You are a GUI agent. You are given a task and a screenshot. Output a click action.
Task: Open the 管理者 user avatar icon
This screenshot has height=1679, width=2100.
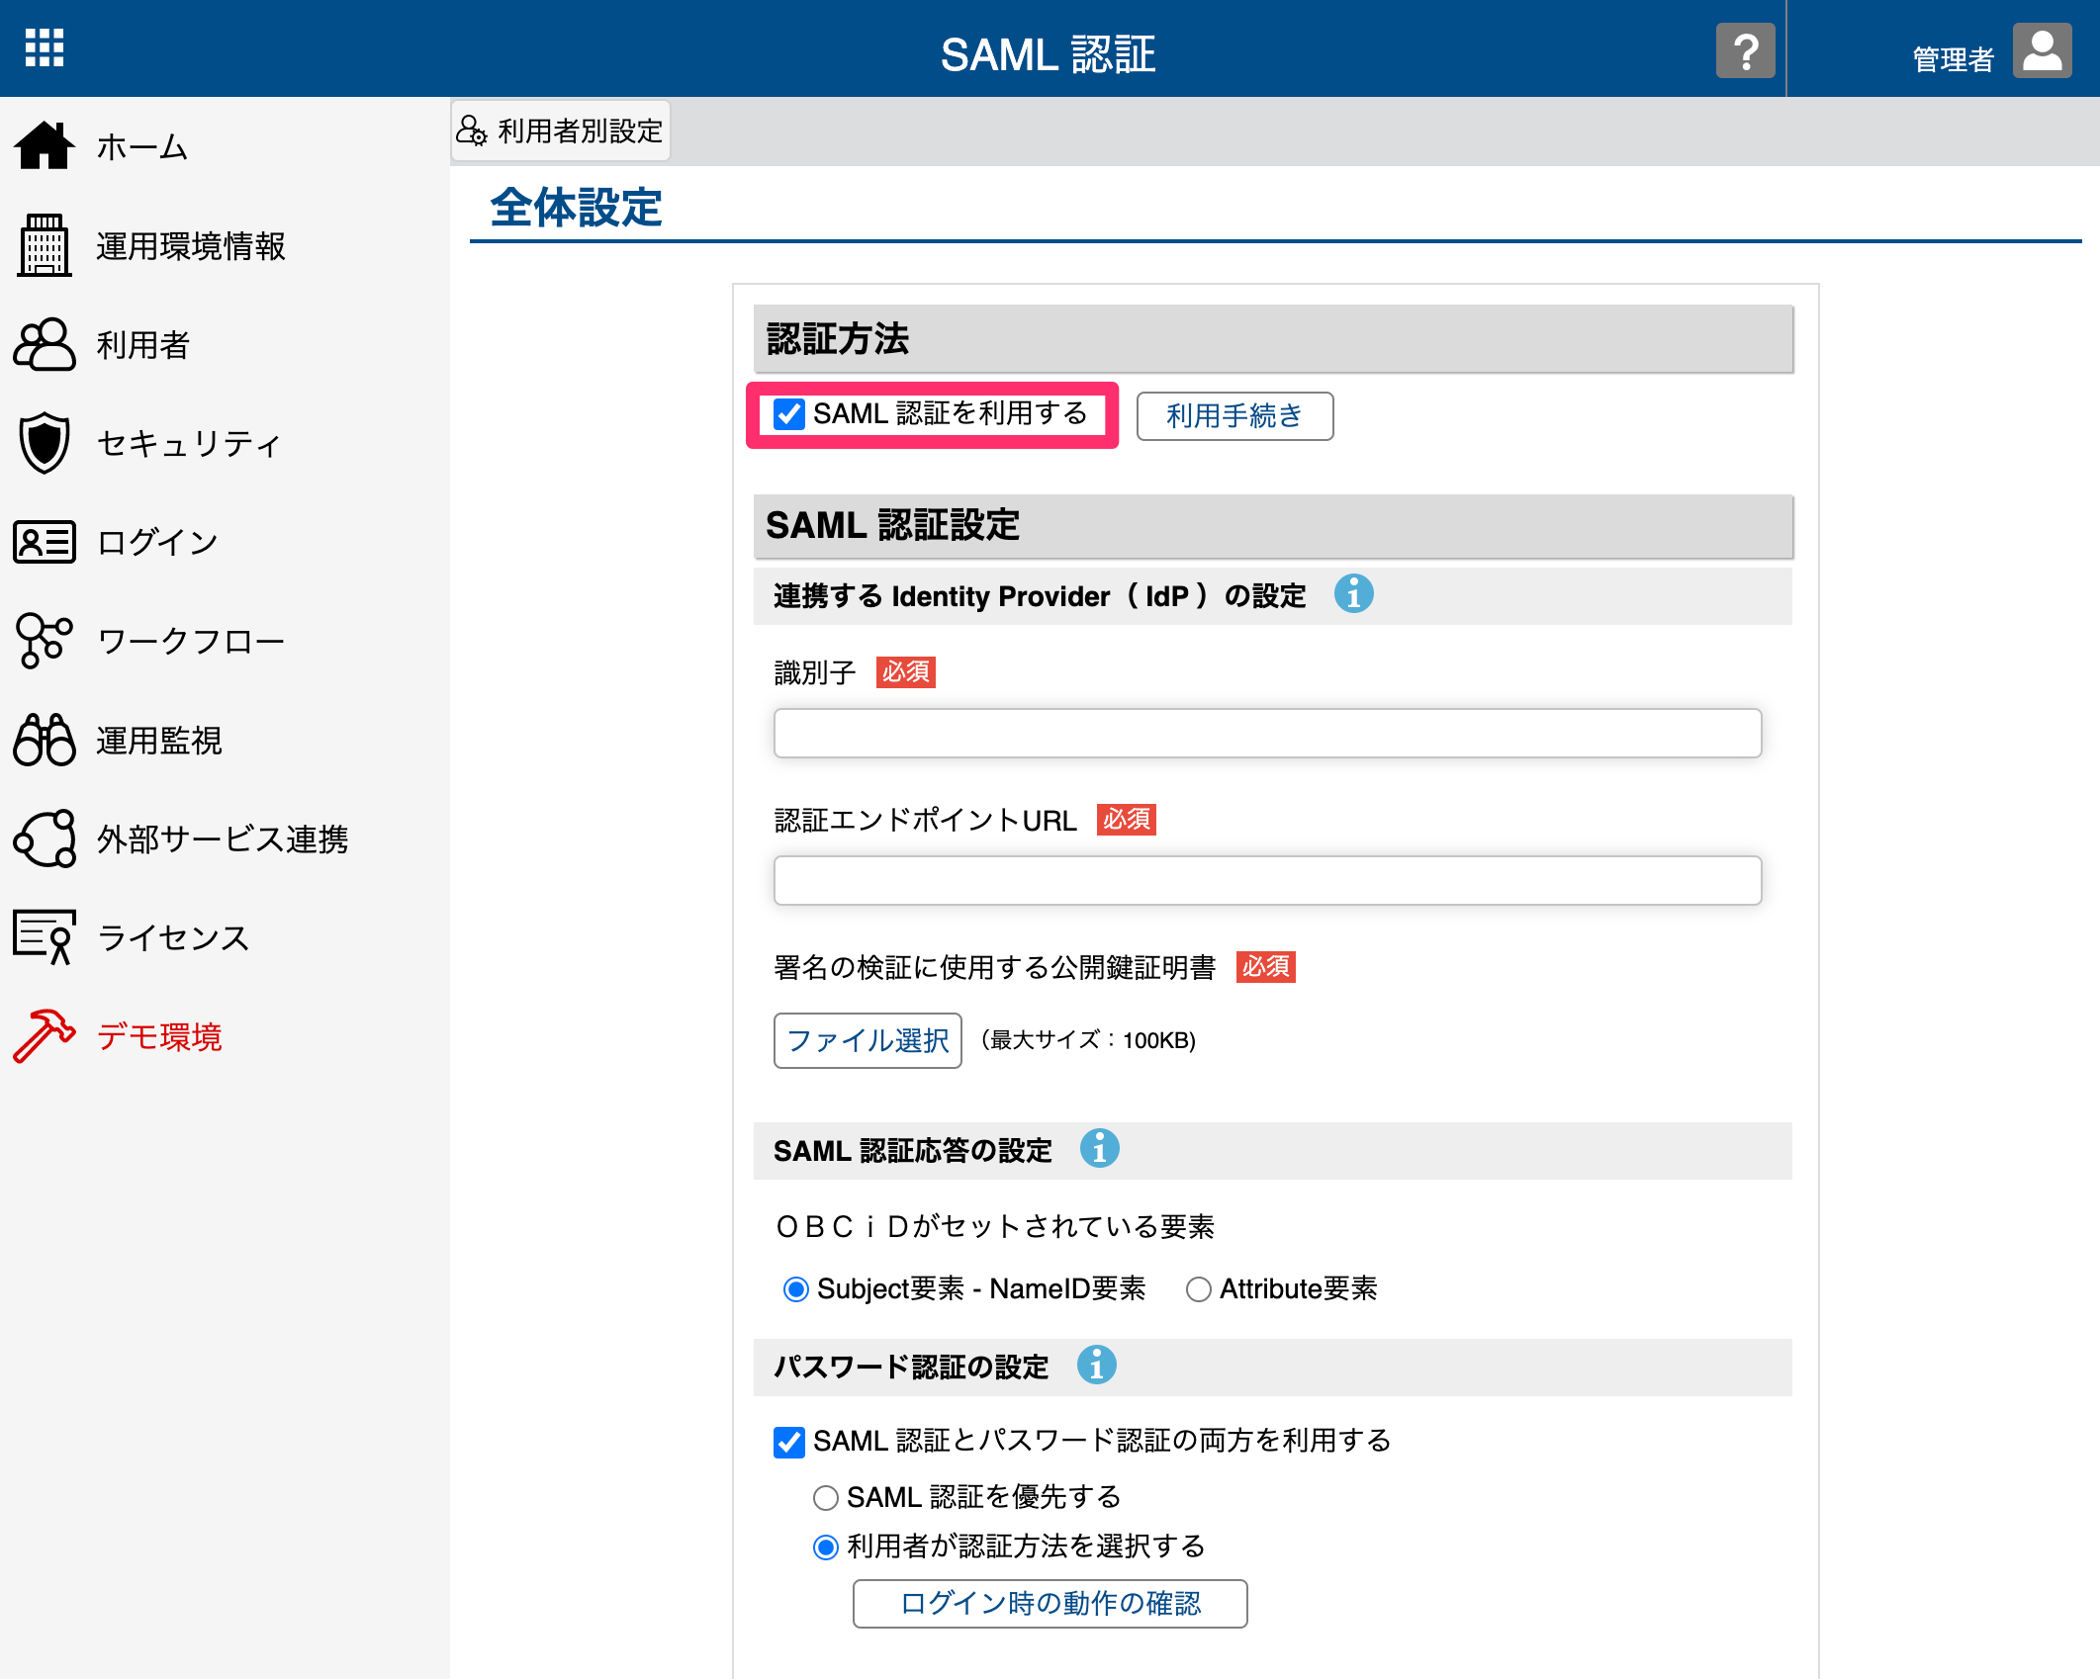coord(2042,50)
